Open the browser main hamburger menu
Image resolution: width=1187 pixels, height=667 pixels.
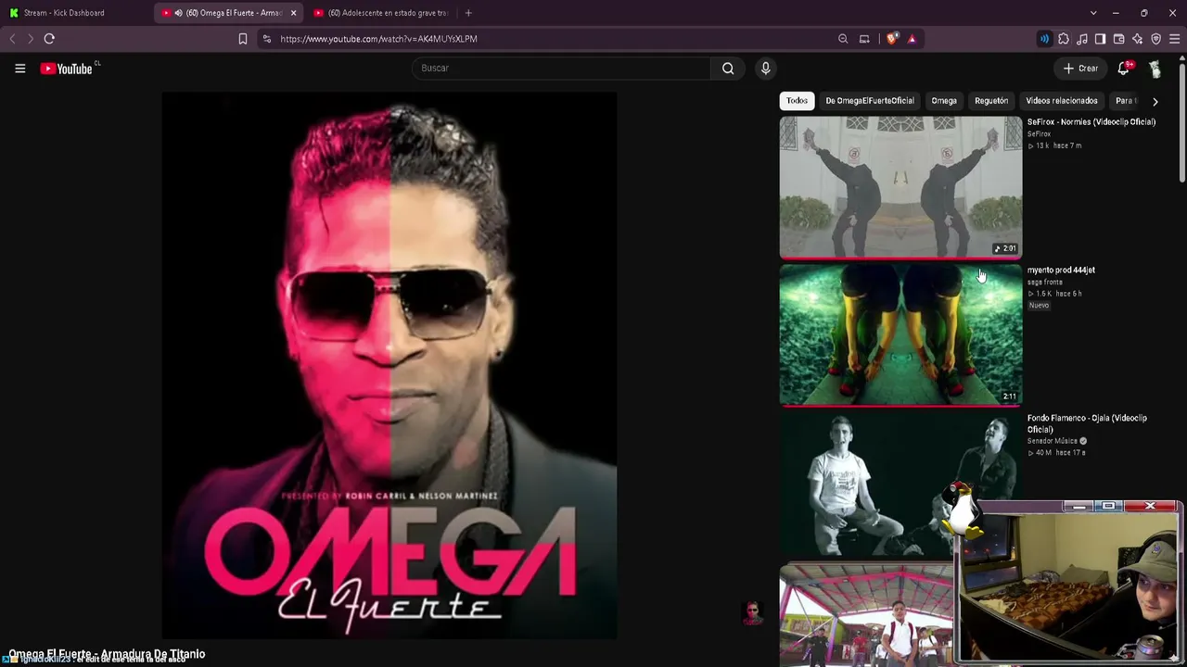point(1174,39)
